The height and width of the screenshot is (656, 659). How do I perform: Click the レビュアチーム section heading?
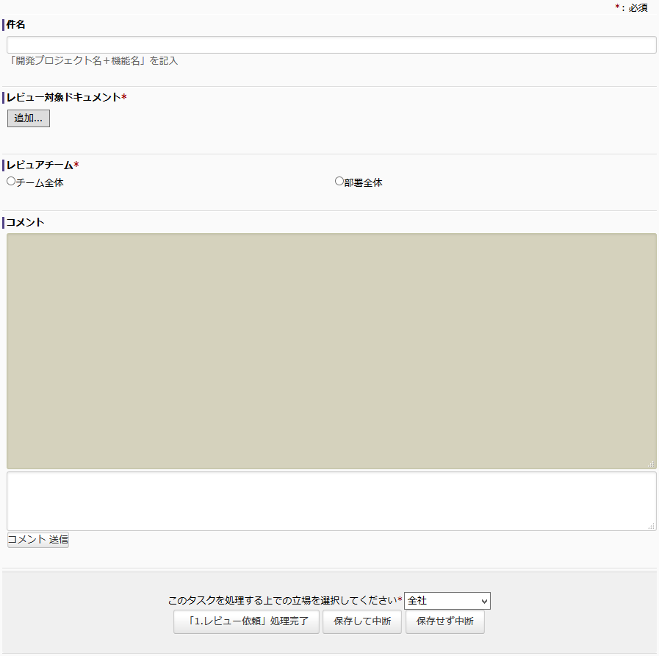click(40, 165)
